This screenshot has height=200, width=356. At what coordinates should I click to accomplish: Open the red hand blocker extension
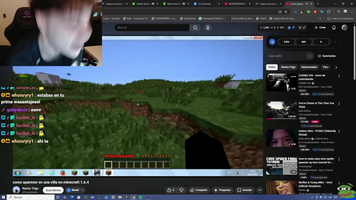[315, 12]
